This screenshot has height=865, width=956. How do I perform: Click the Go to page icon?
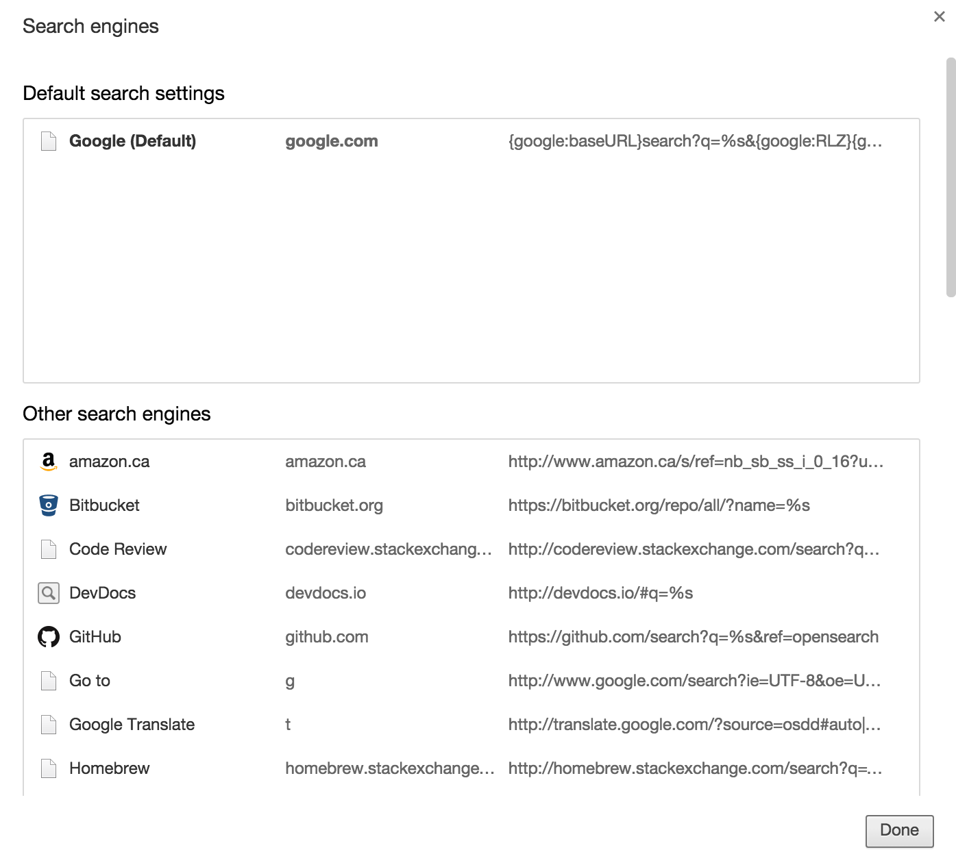coord(49,681)
